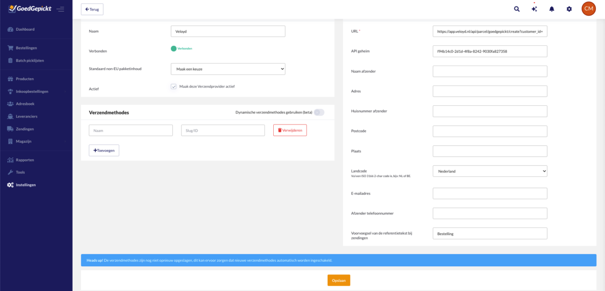Click the Naam afzender input field
Image resolution: width=605 pixels, height=291 pixels.
click(490, 72)
